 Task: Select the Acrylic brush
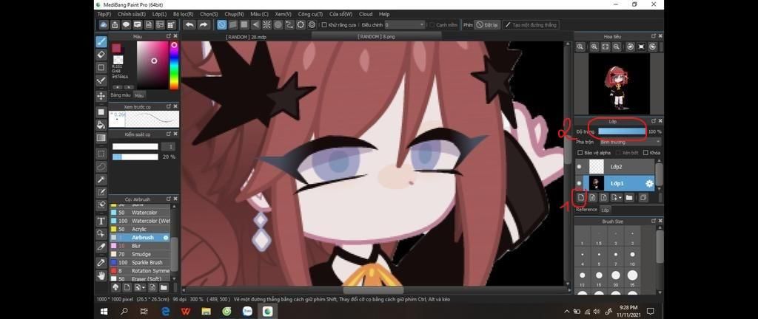pyautogui.click(x=140, y=229)
